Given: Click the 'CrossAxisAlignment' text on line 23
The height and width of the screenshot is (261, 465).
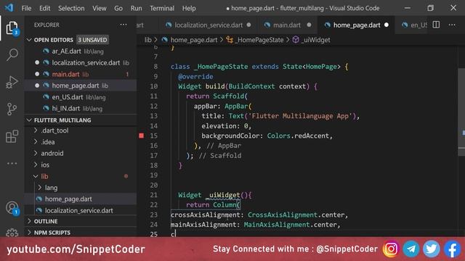Looking at the screenshot, I should 283,215.
